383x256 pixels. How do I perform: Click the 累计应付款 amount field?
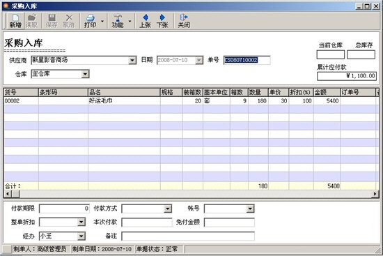pyautogui.click(x=347, y=76)
